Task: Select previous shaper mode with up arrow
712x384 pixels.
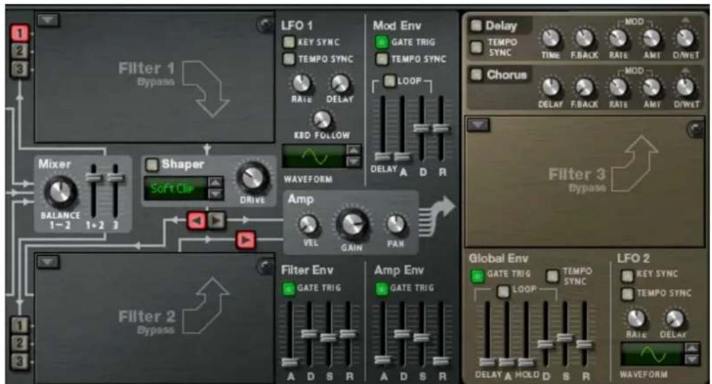Action: tap(215, 183)
